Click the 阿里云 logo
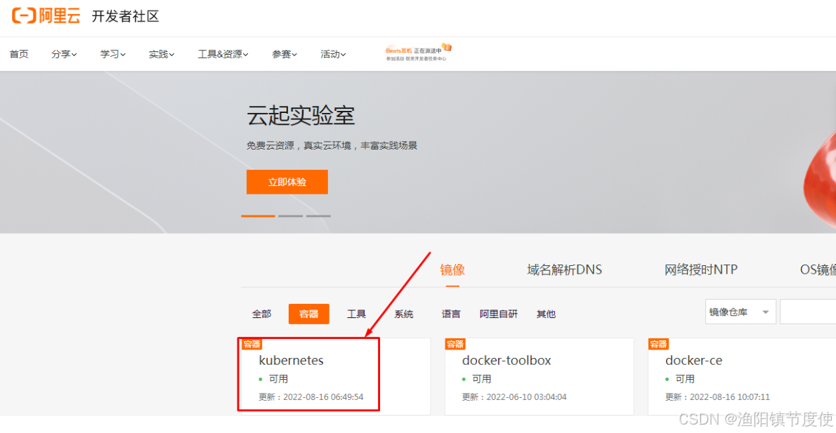 click(x=46, y=16)
